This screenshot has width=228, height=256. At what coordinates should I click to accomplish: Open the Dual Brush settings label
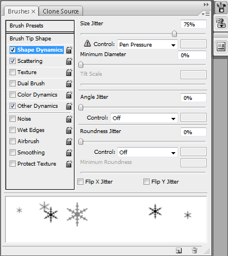pyautogui.click(x=31, y=84)
